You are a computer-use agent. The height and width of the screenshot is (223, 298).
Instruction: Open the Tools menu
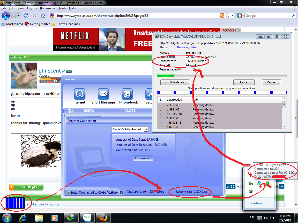(x=62, y=8)
